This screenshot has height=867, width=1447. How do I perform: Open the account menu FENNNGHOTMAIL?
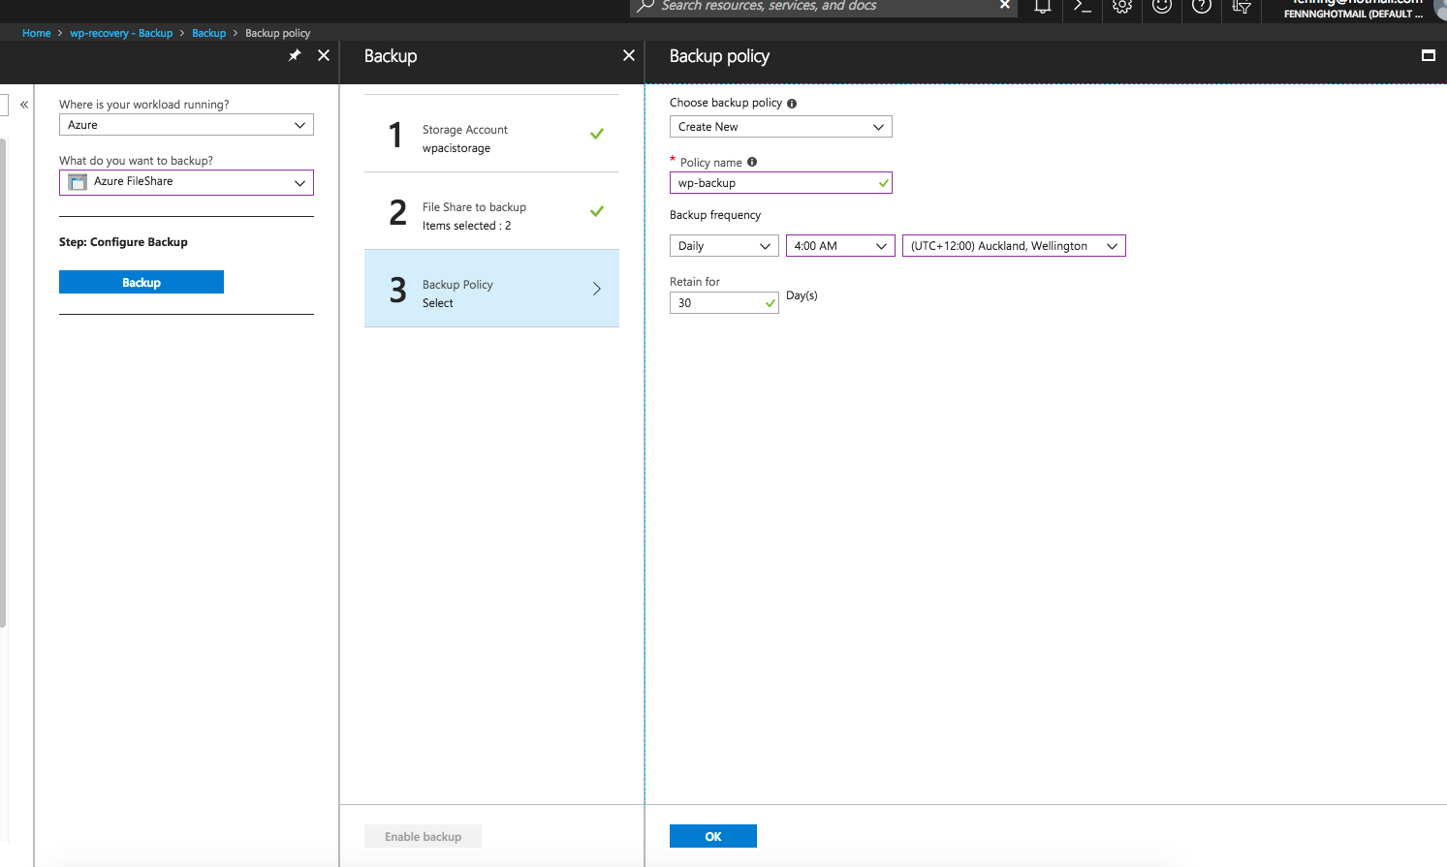(x=1354, y=9)
